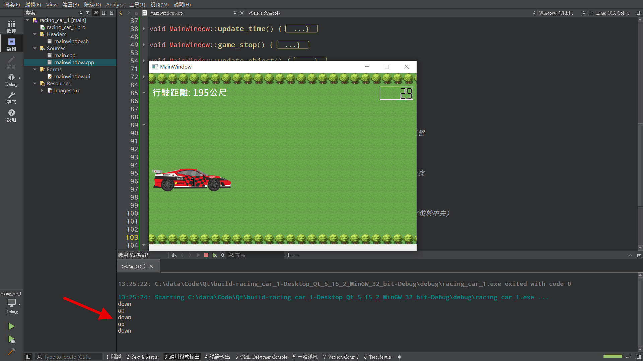Start debugging with the Run-Debug icon
643x361 pixels.
point(11,340)
